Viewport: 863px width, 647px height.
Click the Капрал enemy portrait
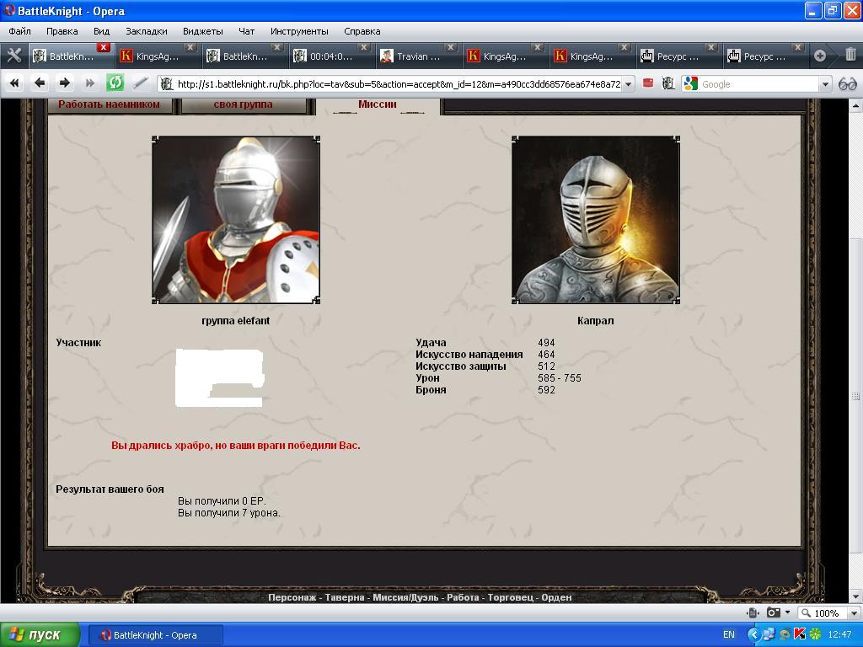tap(596, 220)
